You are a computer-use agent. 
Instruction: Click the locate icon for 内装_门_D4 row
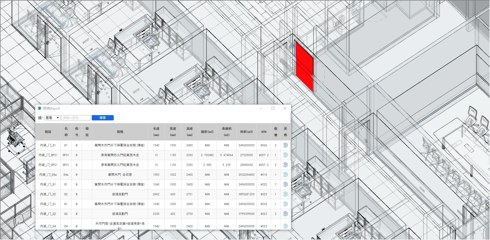point(285,226)
